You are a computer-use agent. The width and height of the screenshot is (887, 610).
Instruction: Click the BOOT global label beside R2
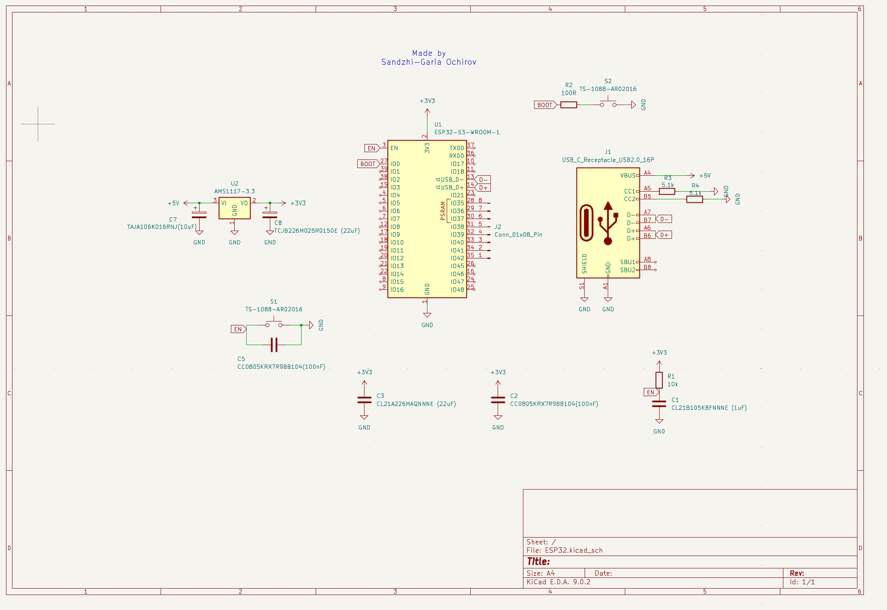(545, 105)
